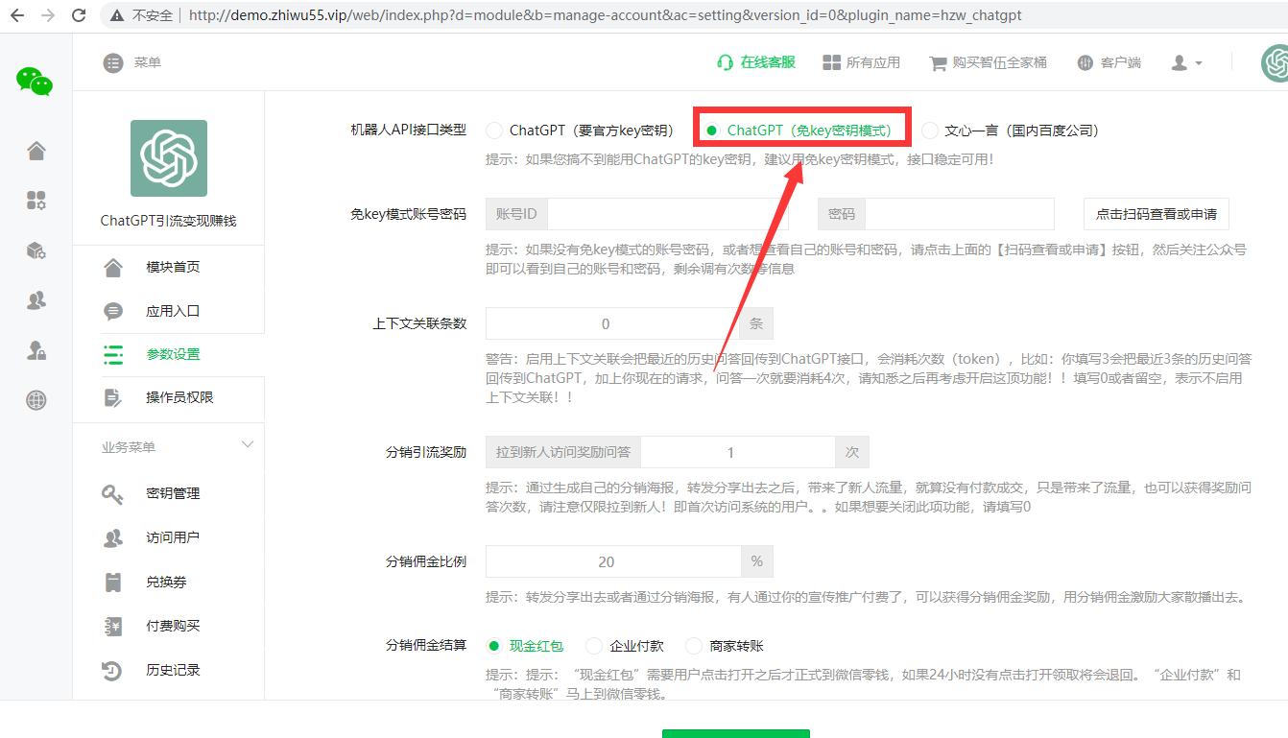Open the users icon in left rail

(36, 300)
